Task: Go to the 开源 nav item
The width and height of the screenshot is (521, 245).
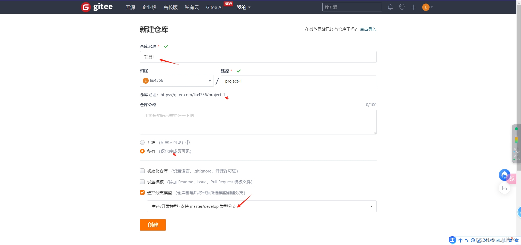Action: tap(130, 7)
